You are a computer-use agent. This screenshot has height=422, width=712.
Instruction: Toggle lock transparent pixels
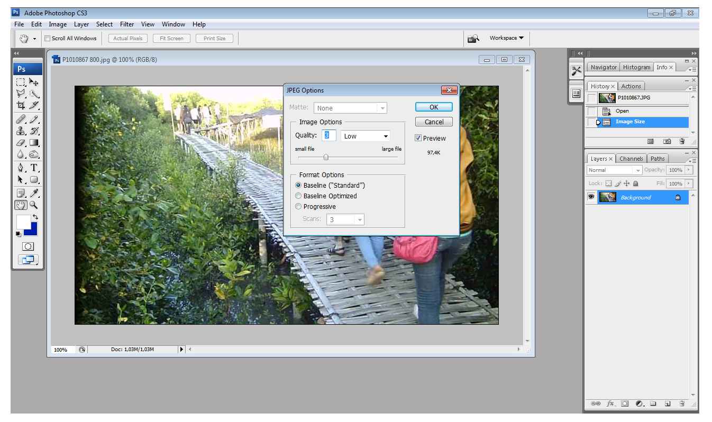(607, 184)
